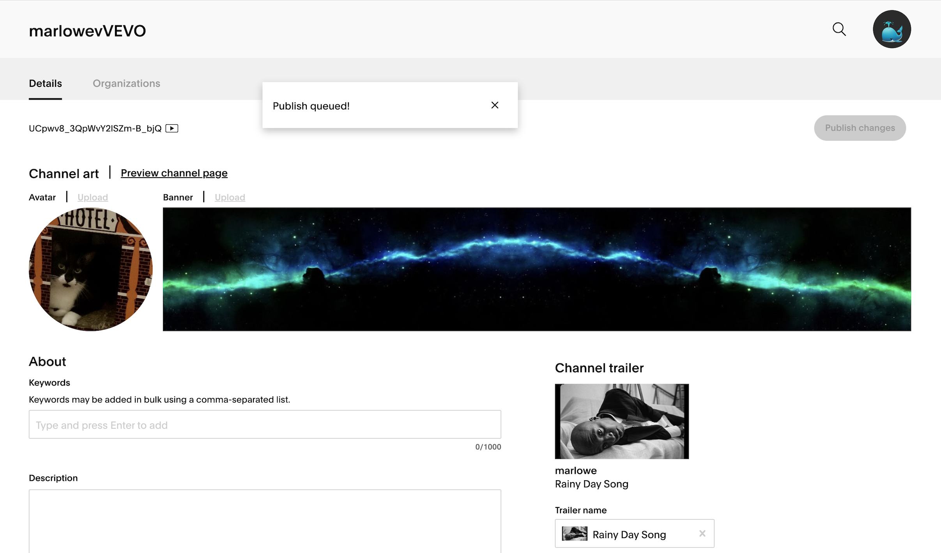Open the channel trailer video thumbnail

tap(622, 421)
